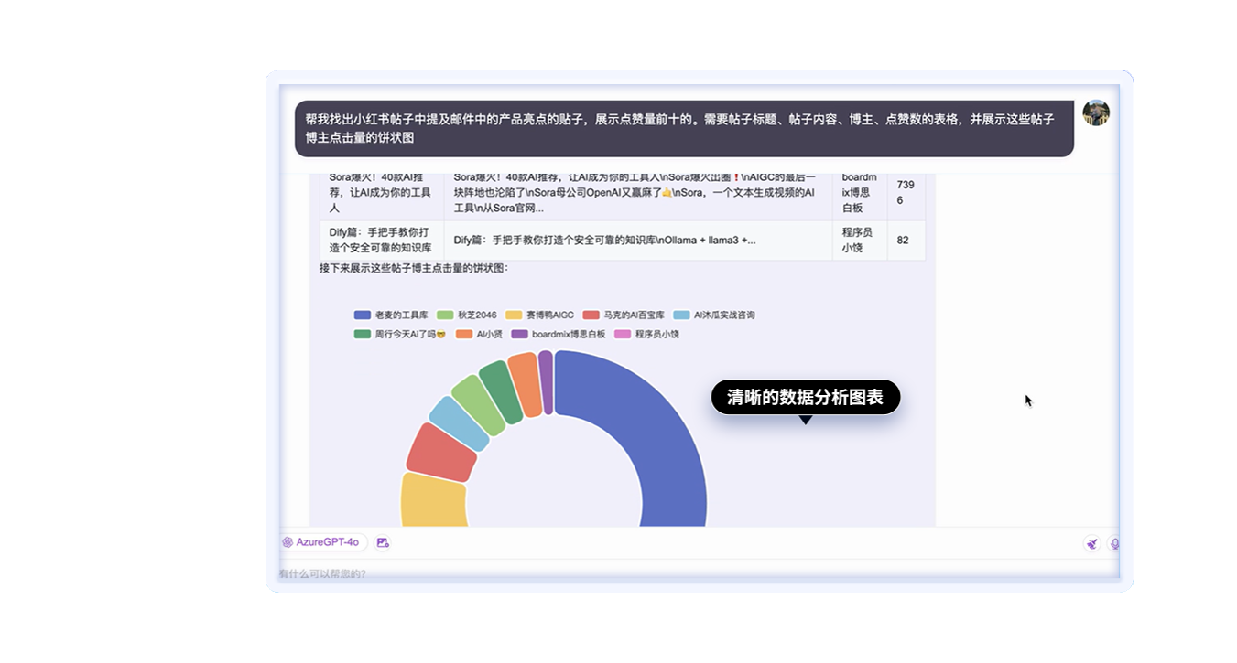Toggle the 周行今天Ai了吗 legend entry

click(x=400, y=334)
